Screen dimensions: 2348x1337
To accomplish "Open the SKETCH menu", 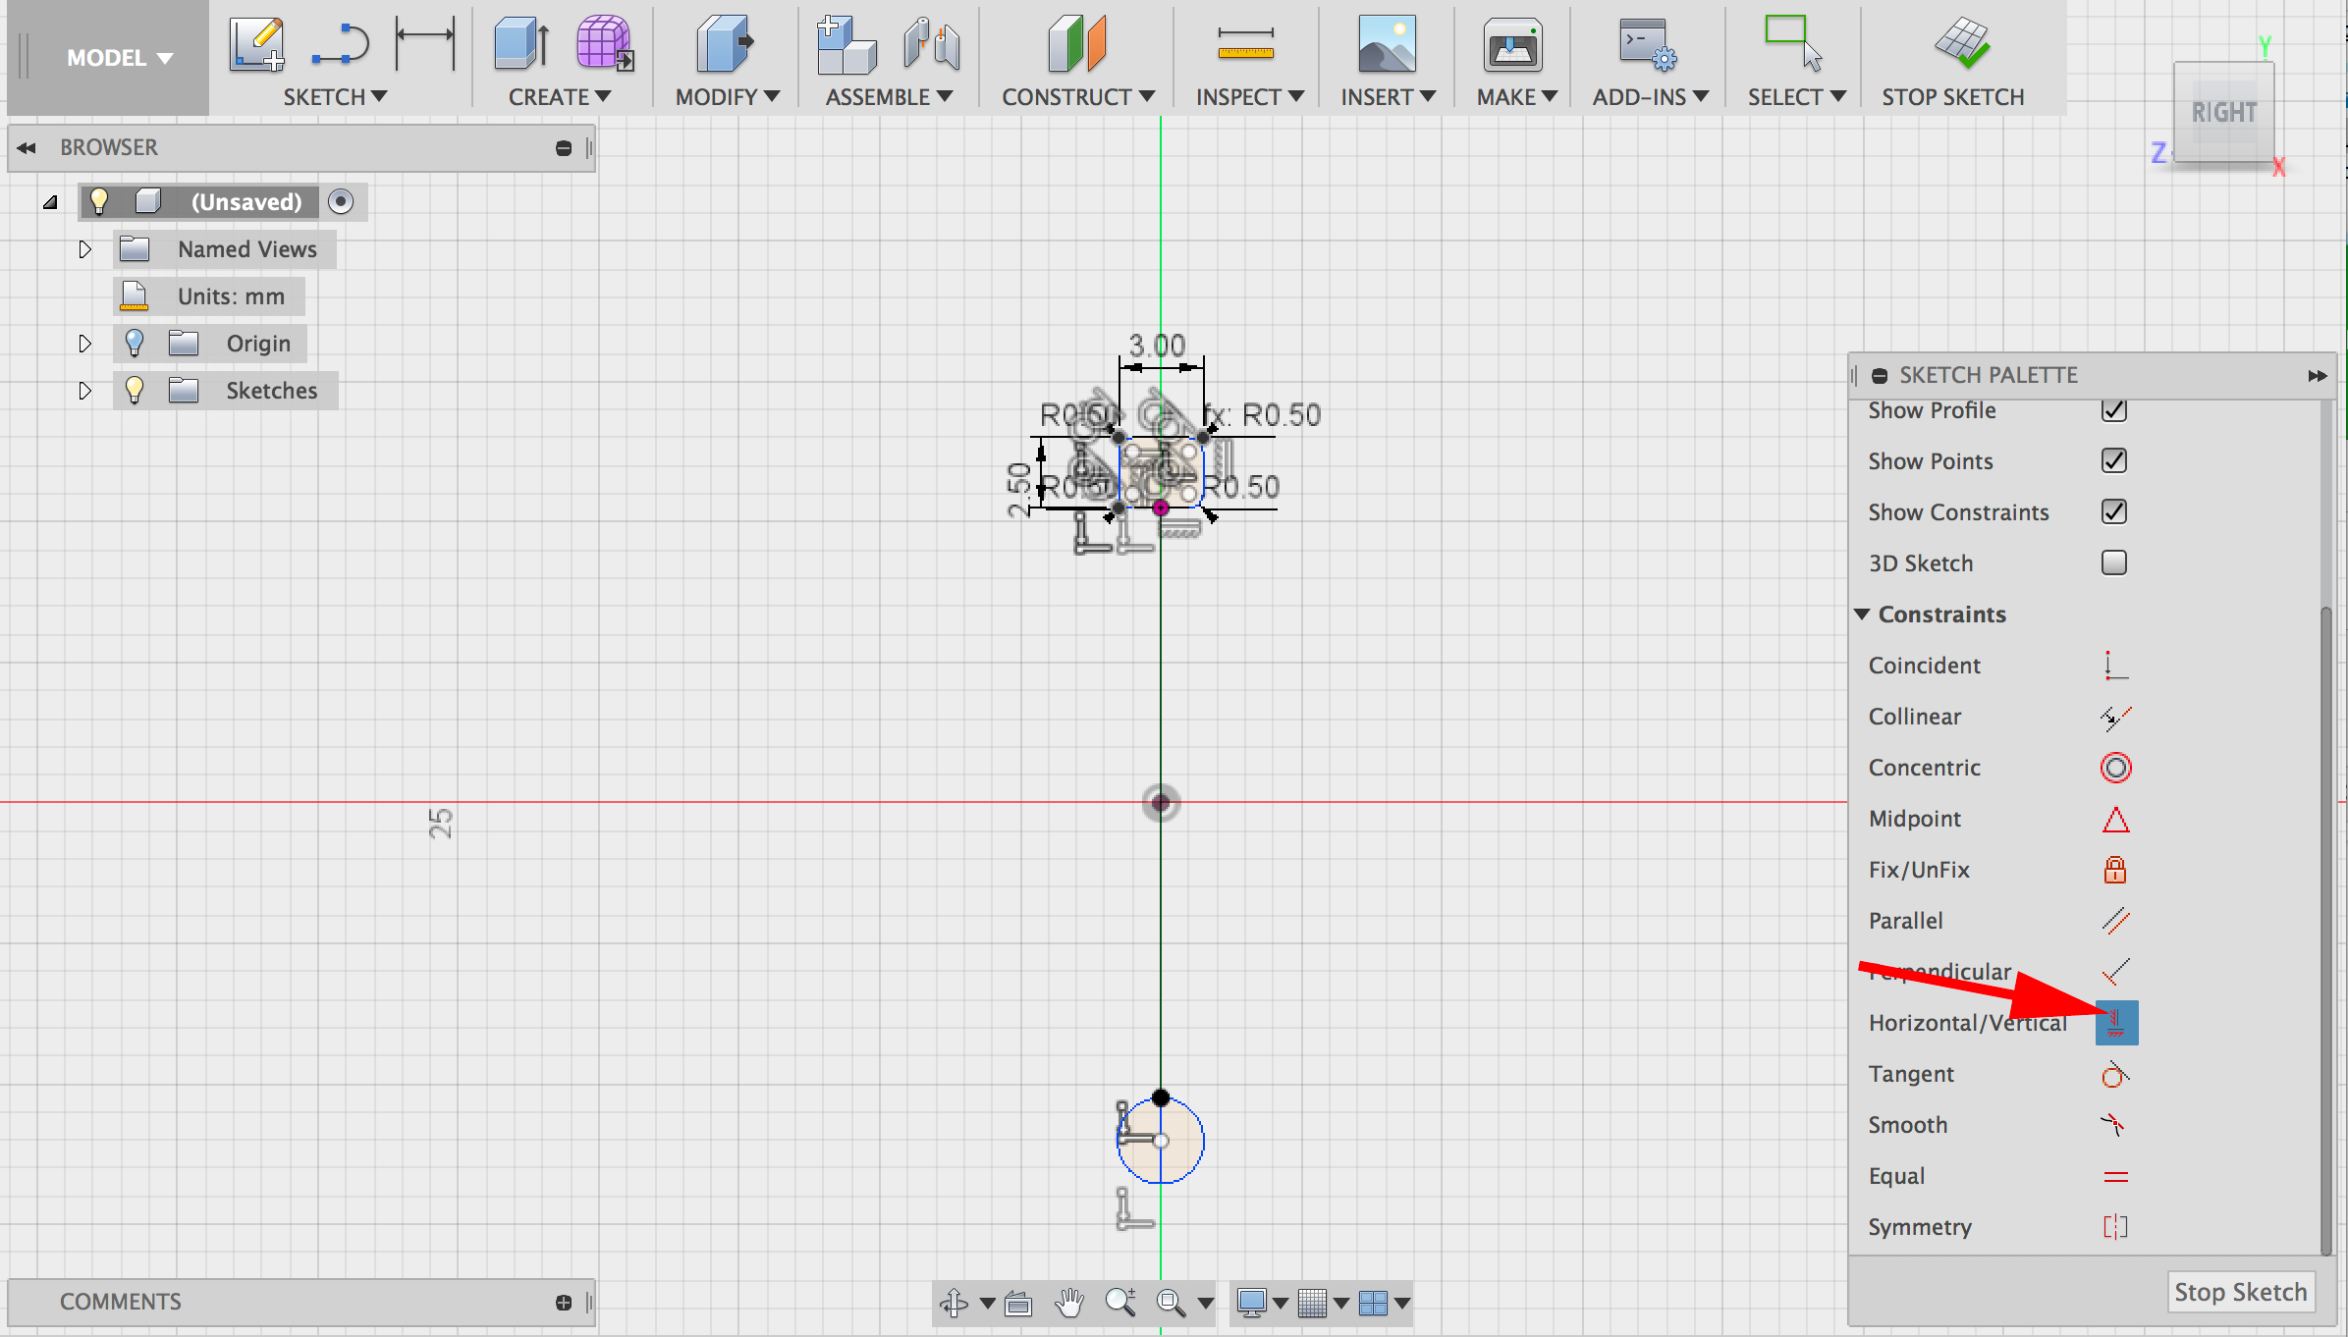I will coord(335,97).
